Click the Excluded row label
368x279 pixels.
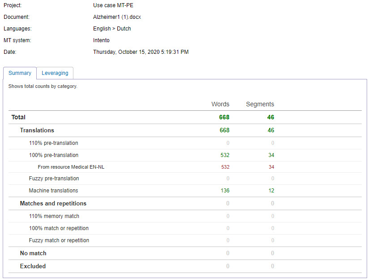click(33, 266)
